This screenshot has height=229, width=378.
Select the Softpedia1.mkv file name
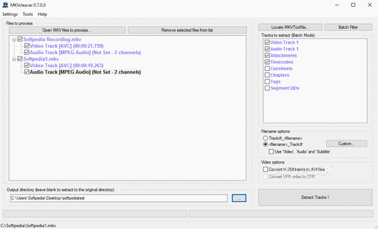(41, 59)
